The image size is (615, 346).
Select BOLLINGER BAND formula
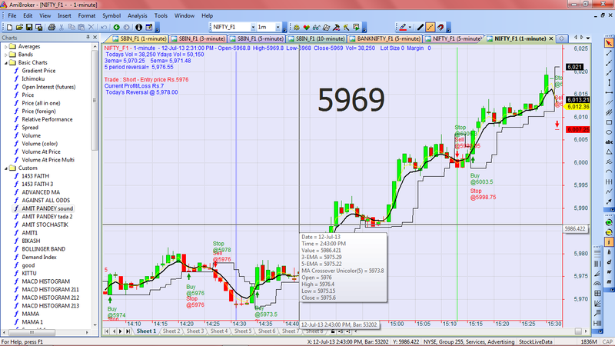pyautogui.click(x=44, y=249)
